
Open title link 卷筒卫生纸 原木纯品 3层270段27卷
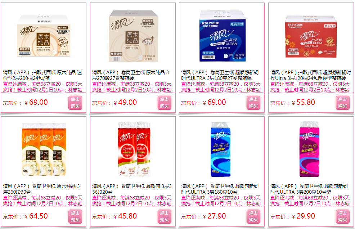coord(131,75)
